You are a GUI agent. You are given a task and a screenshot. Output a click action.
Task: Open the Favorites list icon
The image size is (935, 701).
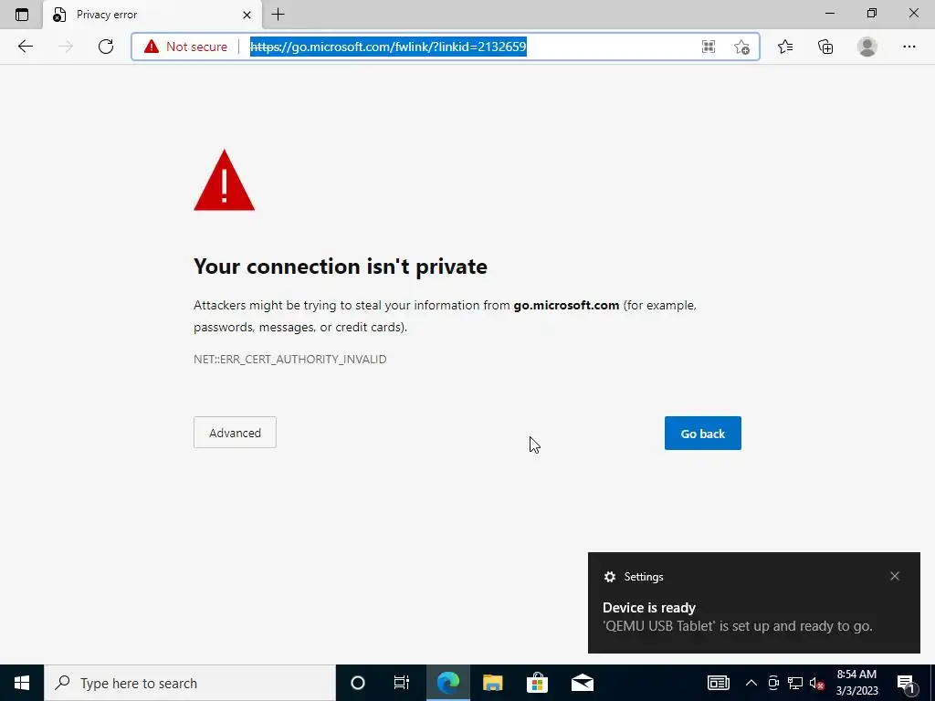[785, 47]
